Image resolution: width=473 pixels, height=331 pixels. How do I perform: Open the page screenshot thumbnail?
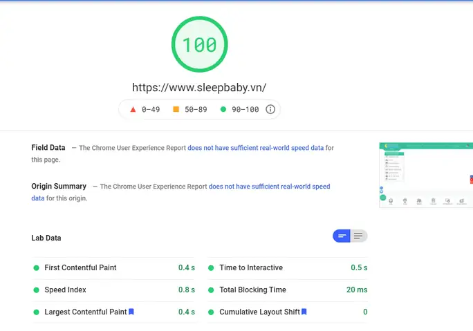point(426,175)
